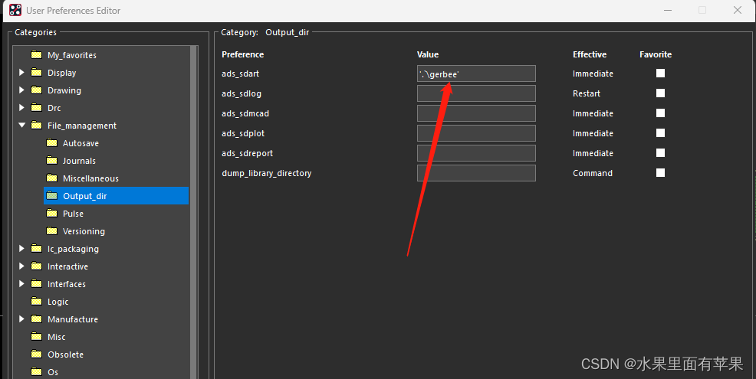Viewport: 756px width, 379px height.
Task: Click the Versioning folder icon
Action: pos(51,231)
